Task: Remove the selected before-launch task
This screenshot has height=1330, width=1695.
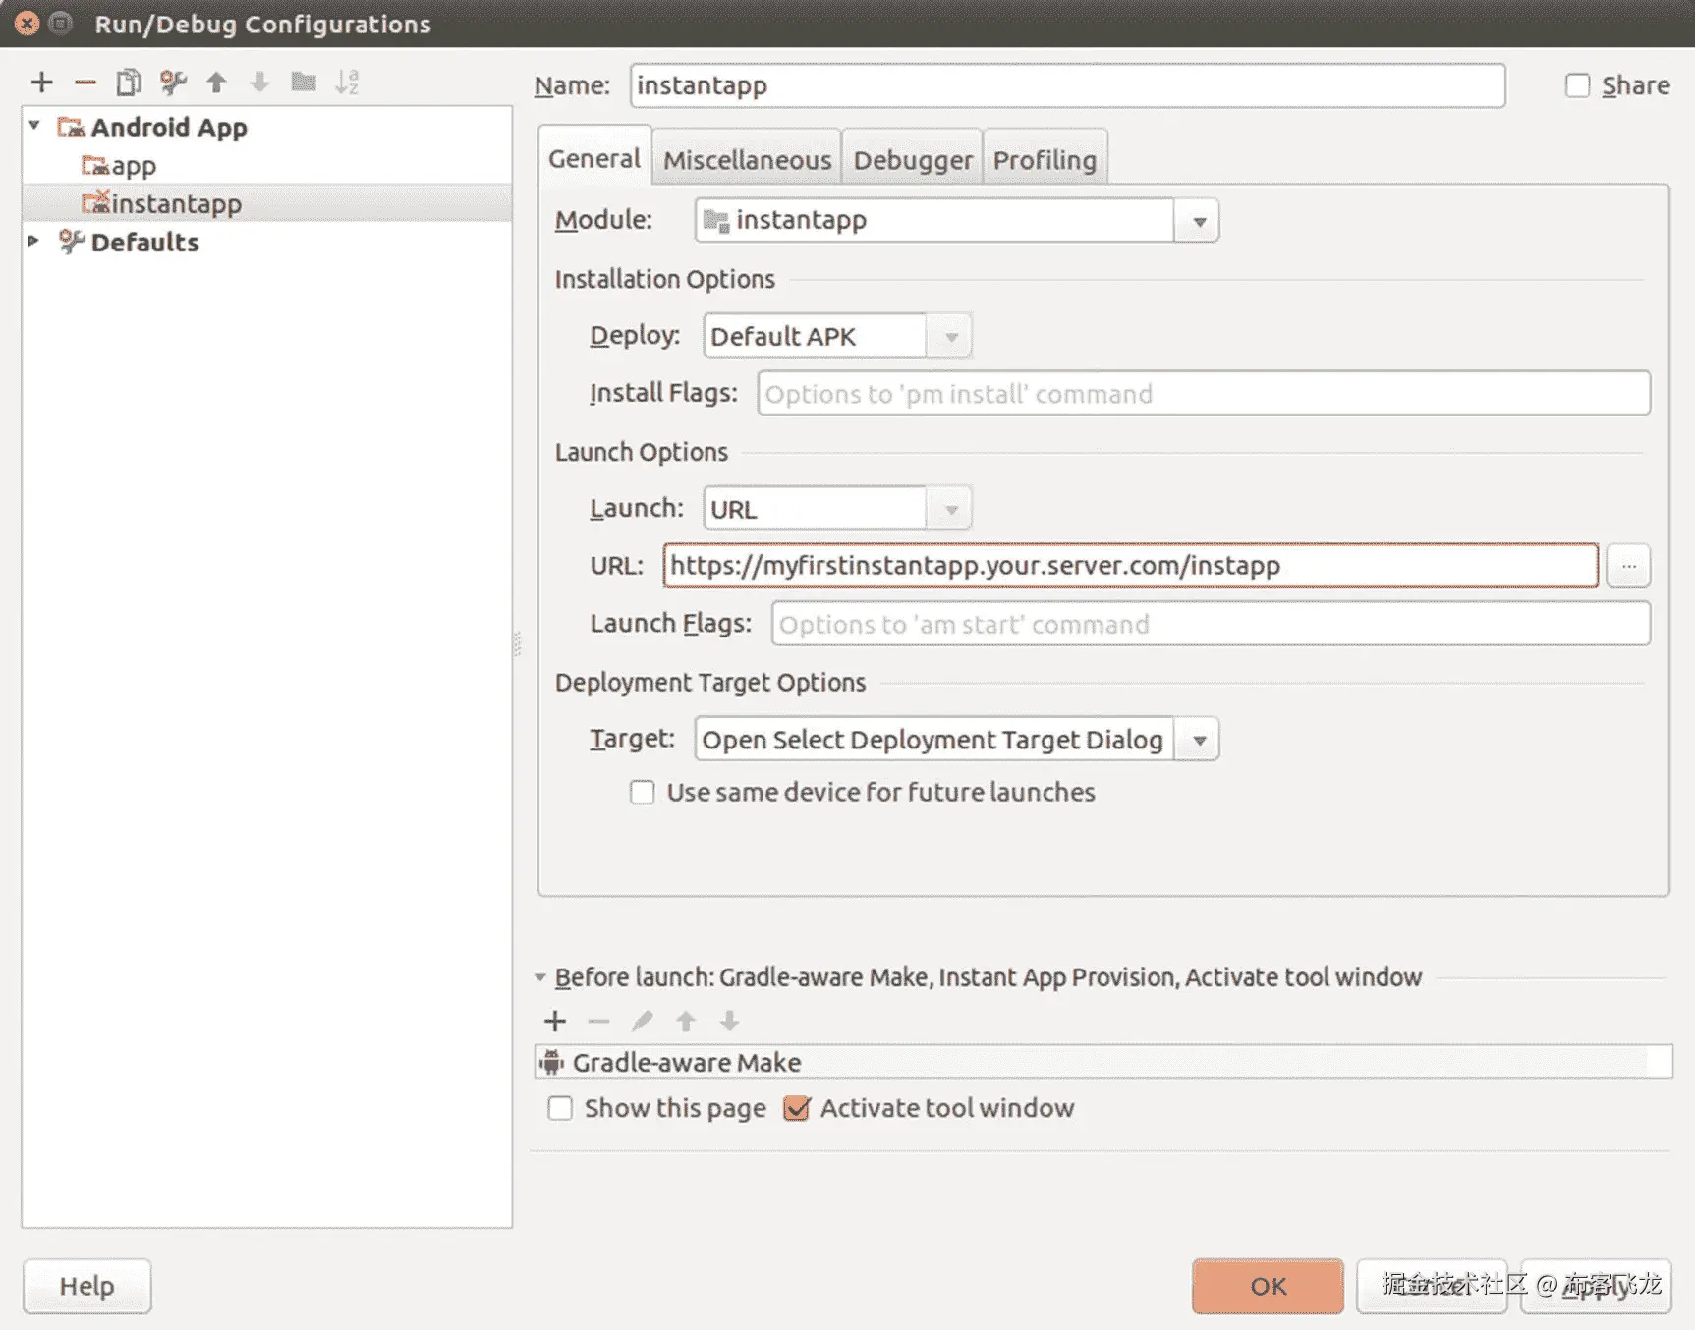Action: pyautogui.click(x=598, y=1022)
